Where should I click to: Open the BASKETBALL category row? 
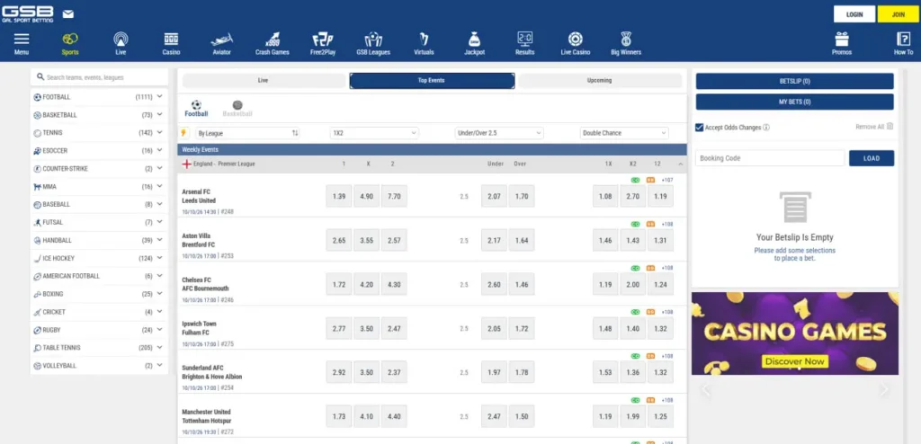(99, 115)
